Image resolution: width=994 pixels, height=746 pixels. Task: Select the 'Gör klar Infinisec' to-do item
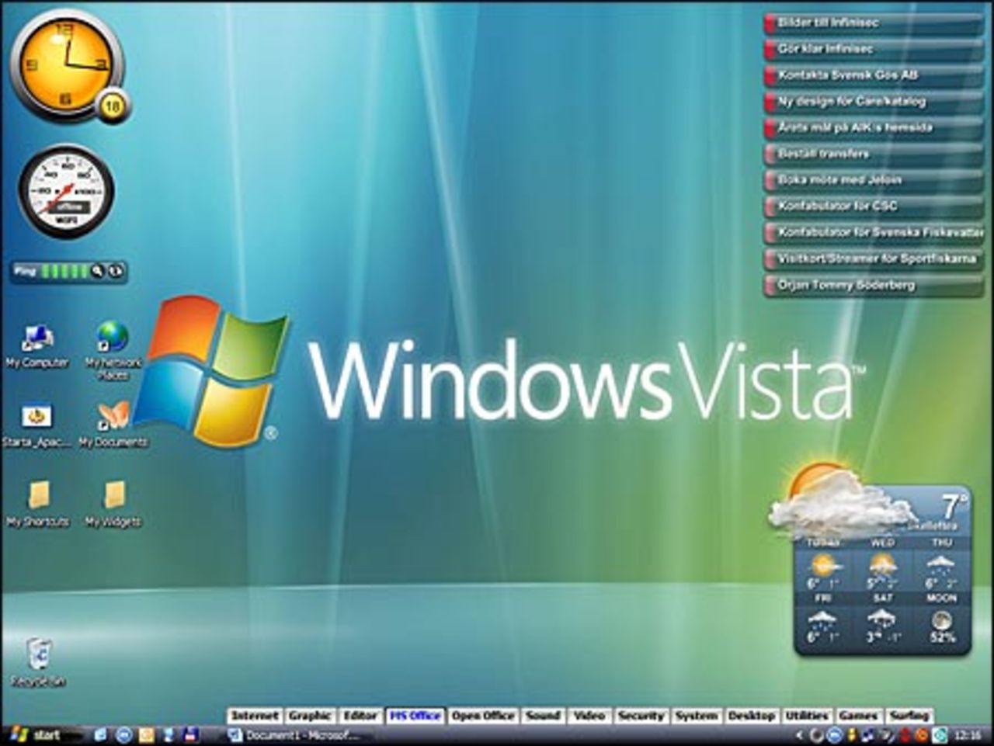(874, 50)
